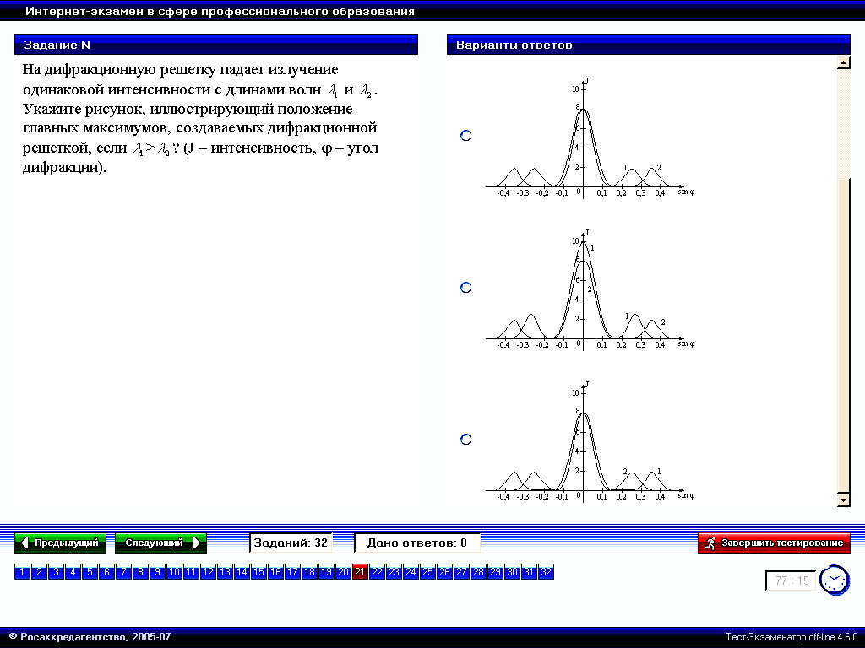865x648 pixels.
Task: Click the second diffraction graph image
Action: pyautogui.click(x=590, y=289)
